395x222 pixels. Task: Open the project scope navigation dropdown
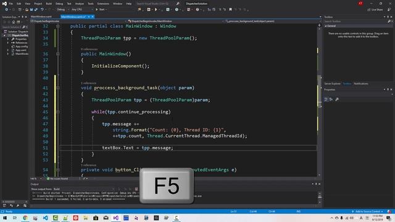78,21
